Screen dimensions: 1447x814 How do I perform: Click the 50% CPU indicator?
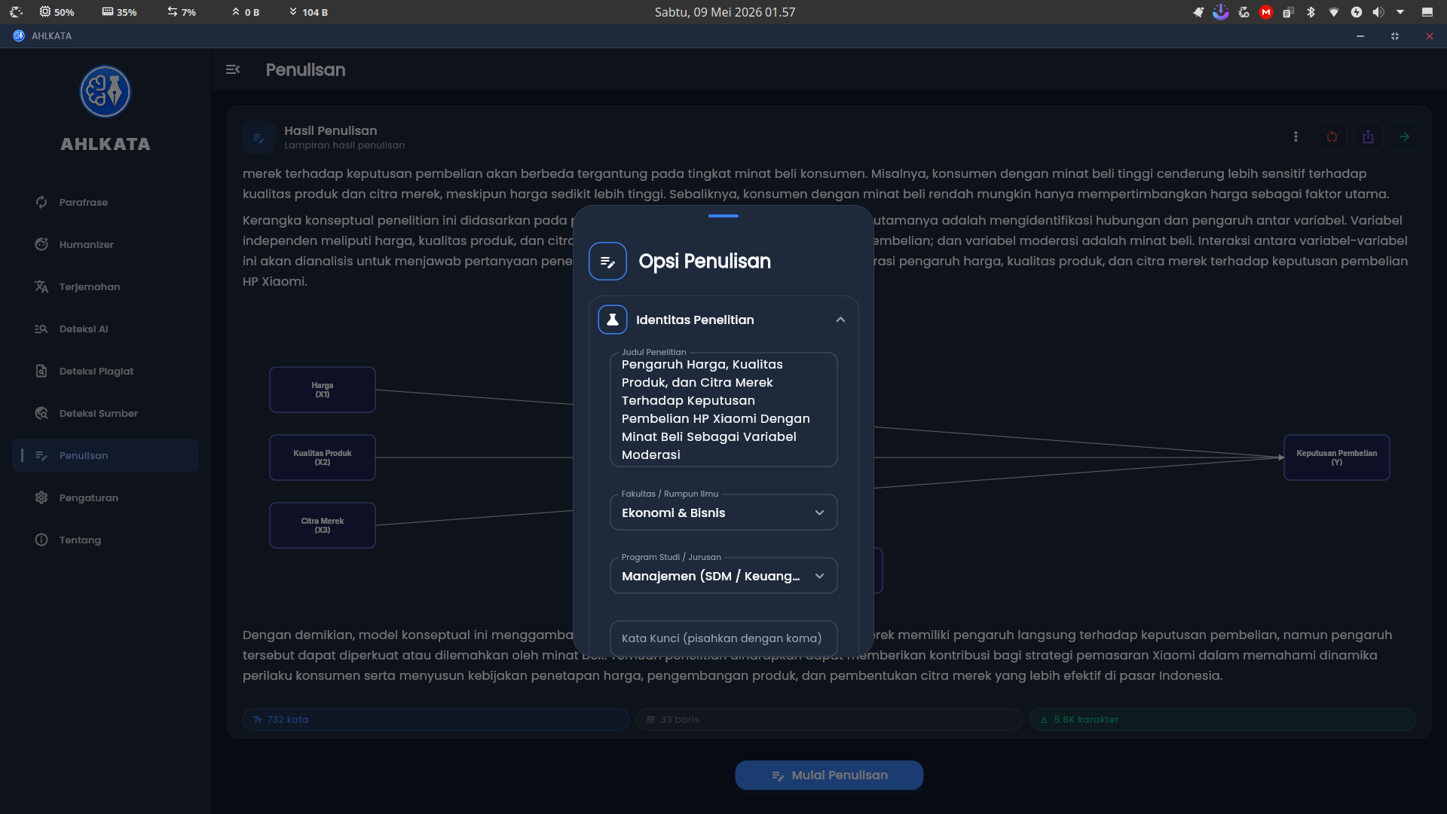click(57, 12)
